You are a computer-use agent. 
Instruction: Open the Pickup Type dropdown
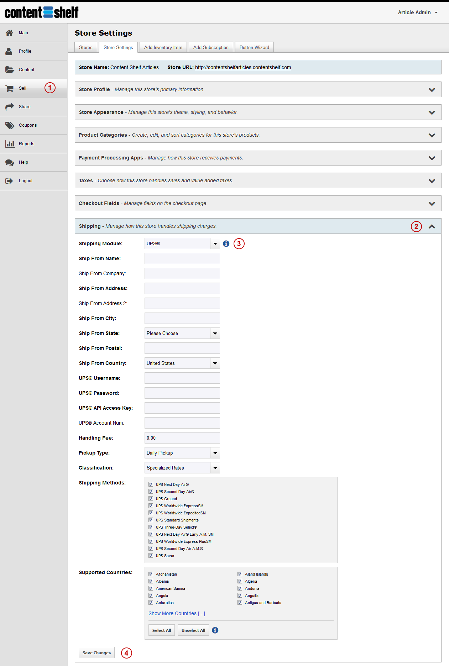(x=182, y=453)
